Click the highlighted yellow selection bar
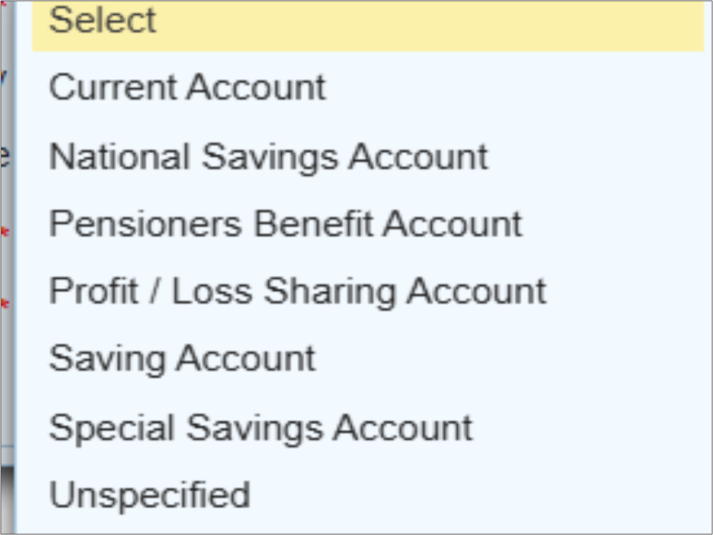Screen dimensions: 713x535 (x=355, y=24)
